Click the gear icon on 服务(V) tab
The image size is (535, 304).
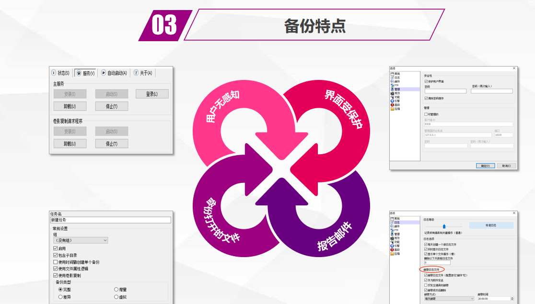point(79,73)
